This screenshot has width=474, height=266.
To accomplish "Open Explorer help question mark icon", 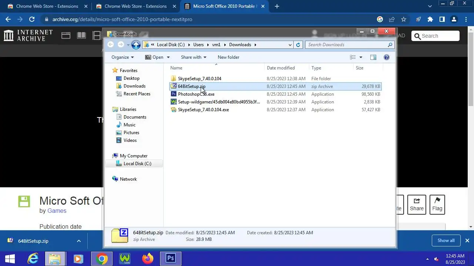I will [x=387, y=57].
